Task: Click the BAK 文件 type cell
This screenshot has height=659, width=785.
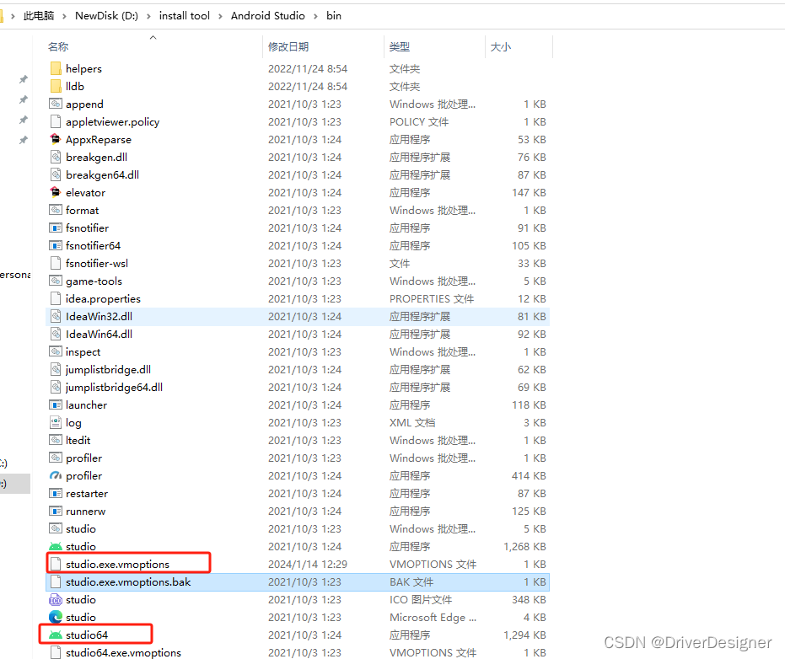Action: [411, 582]
